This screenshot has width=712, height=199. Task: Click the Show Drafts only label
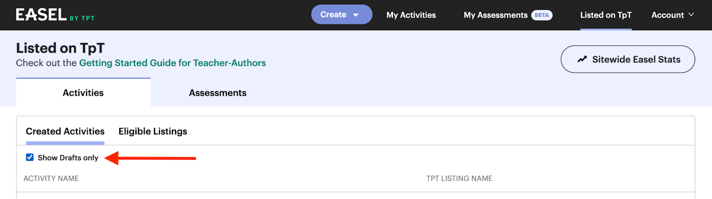(x=68, y=158)
